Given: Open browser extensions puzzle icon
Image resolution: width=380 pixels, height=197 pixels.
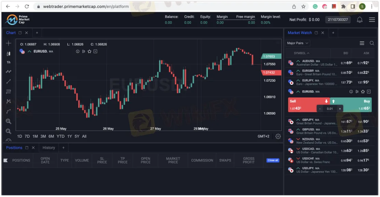Looking at the screenshot, I should pos(343,6).
